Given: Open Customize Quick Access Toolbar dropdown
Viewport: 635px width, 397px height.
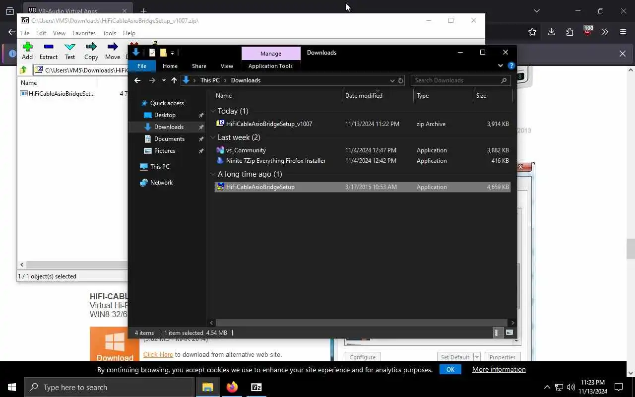Looking at the screenshot, I should tap(172, 53).
